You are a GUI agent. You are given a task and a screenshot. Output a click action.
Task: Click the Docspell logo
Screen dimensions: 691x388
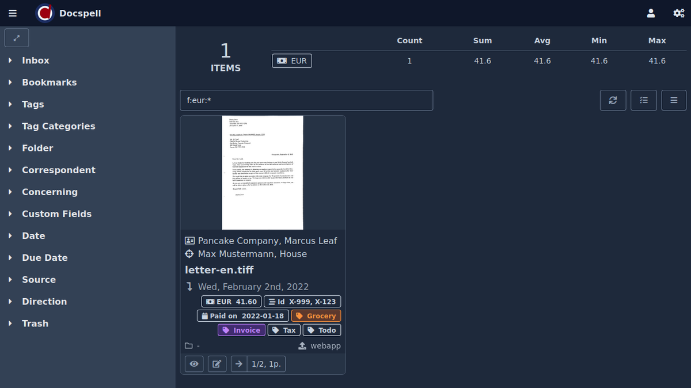click(45, 13)
